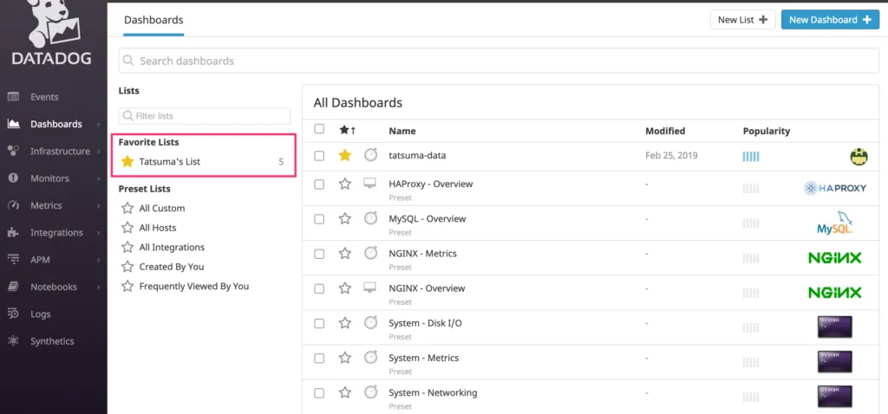Star the System - Disk I/O dashboard
This screenshot has width=888, height=414.
345,323
